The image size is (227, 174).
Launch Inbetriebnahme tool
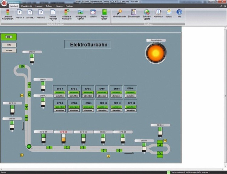(119, 14)
